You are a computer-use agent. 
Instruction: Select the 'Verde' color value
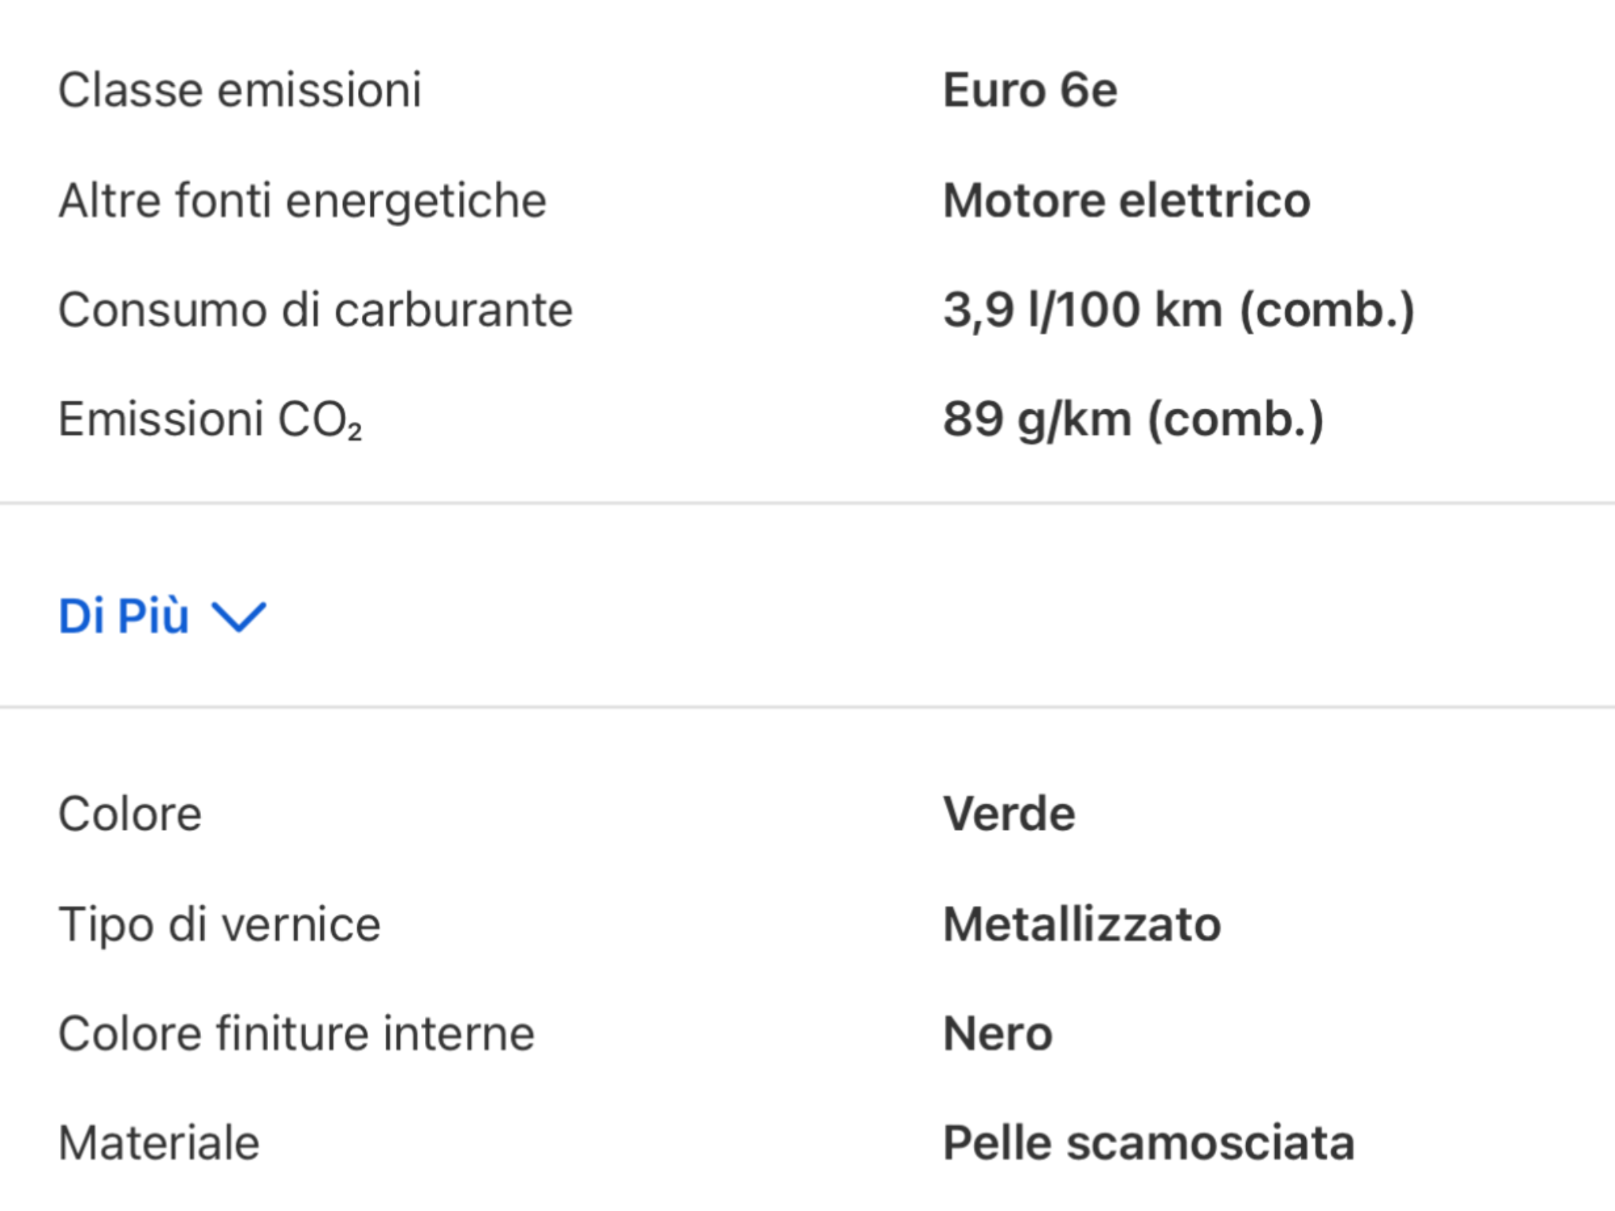pyautogui.click(x=1009, y=814)
